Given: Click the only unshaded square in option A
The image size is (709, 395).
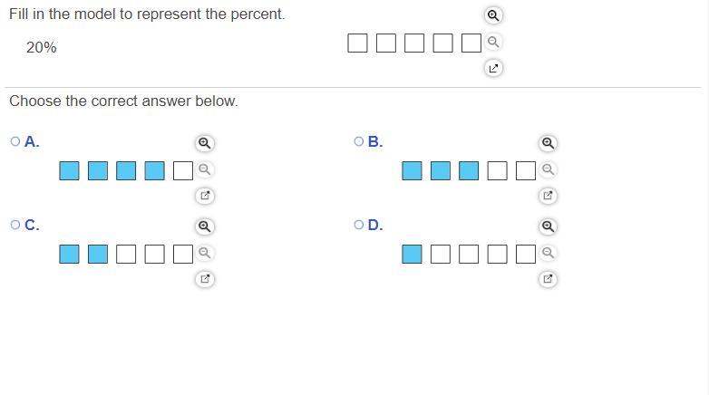Looking at the screenshot, I should pyautogui.click(x=183, y=170).
